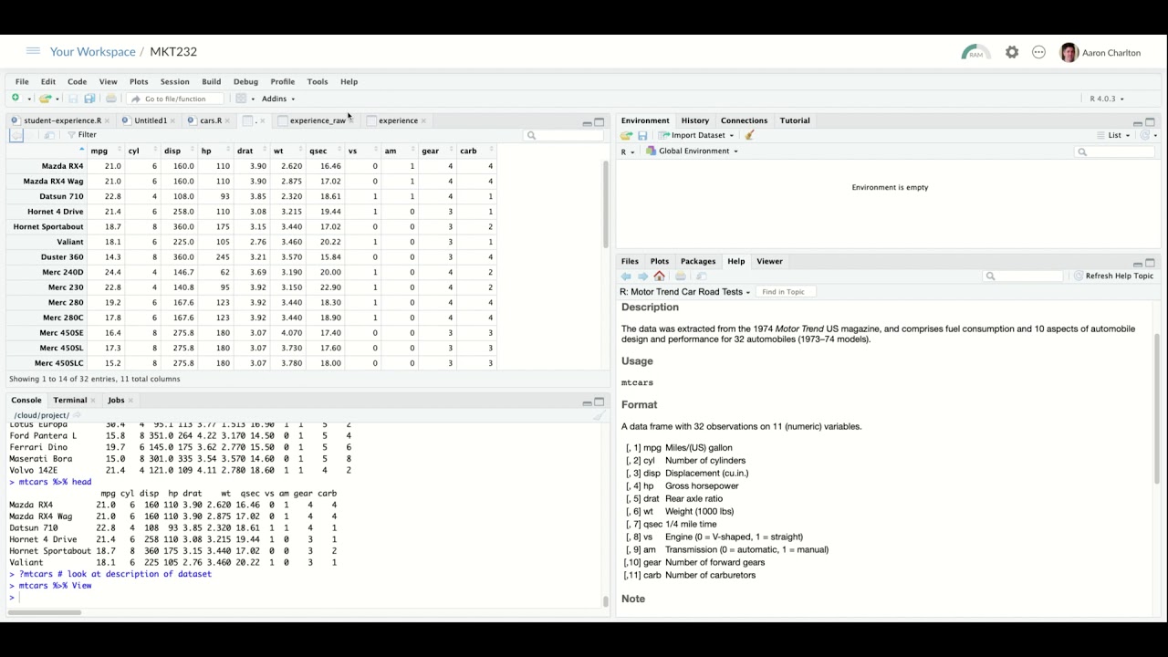Open the more options ellipsis icon
Screen dimensions: 1168x657
tap(1038, 53)
